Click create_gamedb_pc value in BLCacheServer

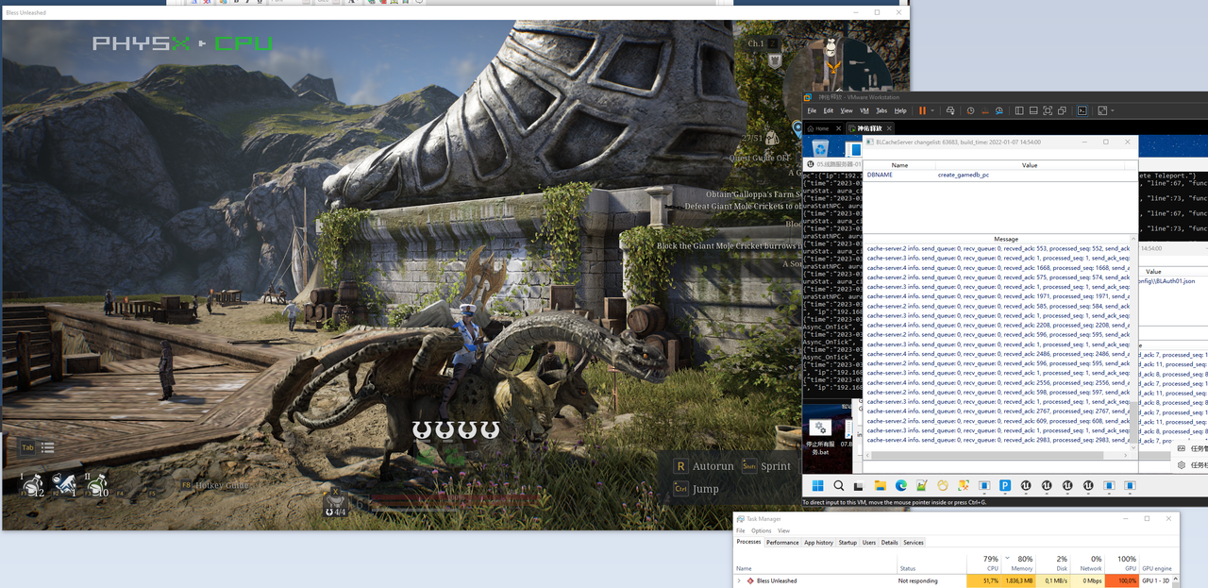[x=963, y=175]
